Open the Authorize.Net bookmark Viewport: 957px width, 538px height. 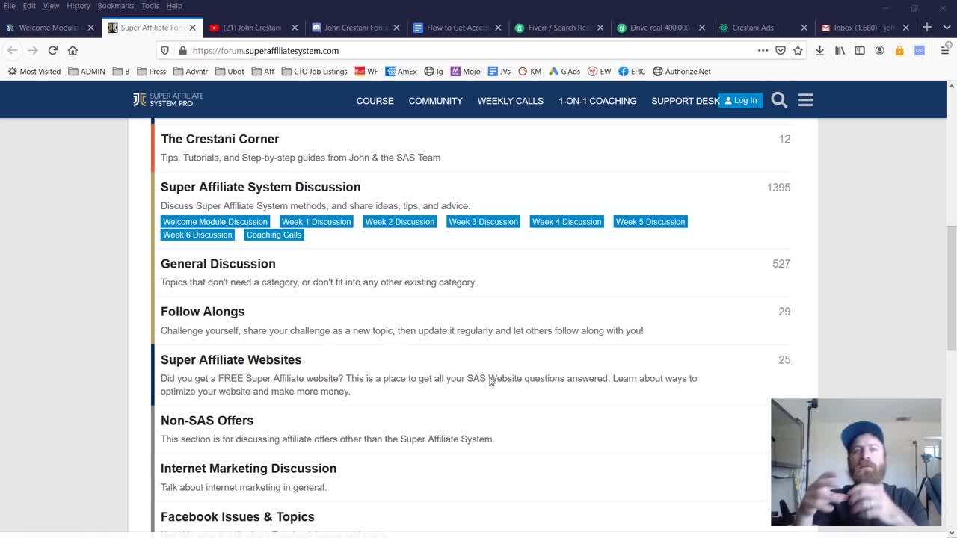(x=682, y=72)
